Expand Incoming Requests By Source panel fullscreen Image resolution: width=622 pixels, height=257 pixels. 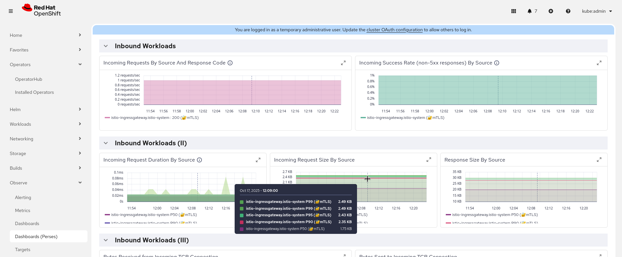coord(343,63)
